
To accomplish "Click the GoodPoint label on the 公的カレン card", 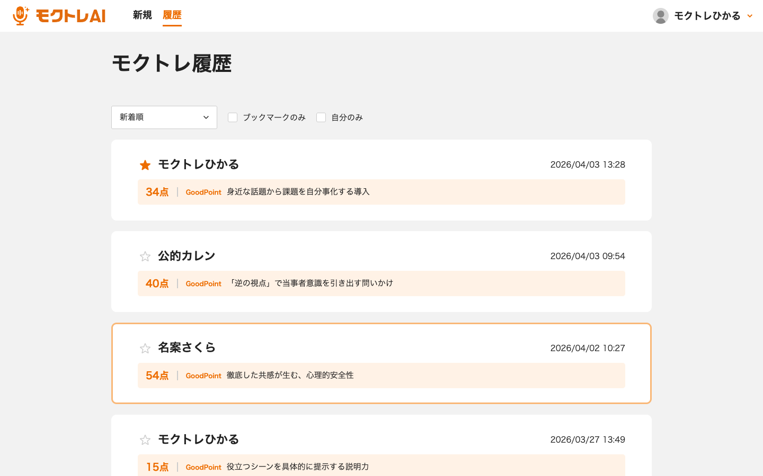I will tap(203, 283).
